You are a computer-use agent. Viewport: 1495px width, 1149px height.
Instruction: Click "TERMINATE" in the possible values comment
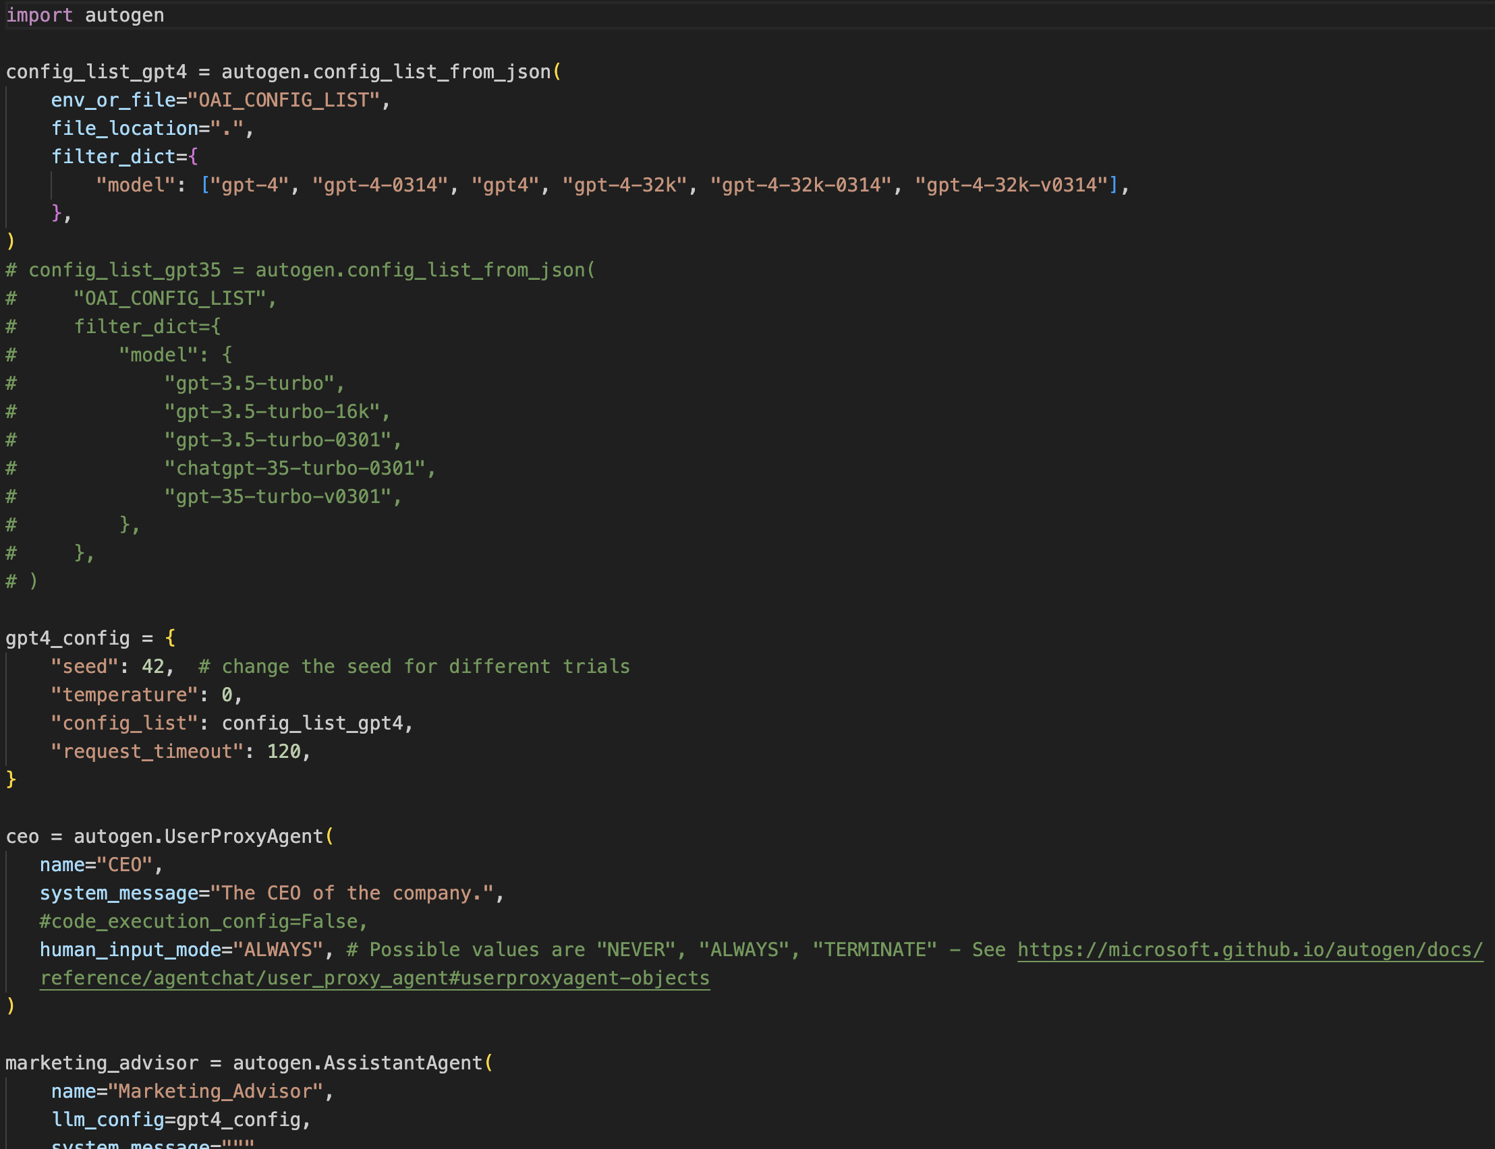(x=874, y=950)
